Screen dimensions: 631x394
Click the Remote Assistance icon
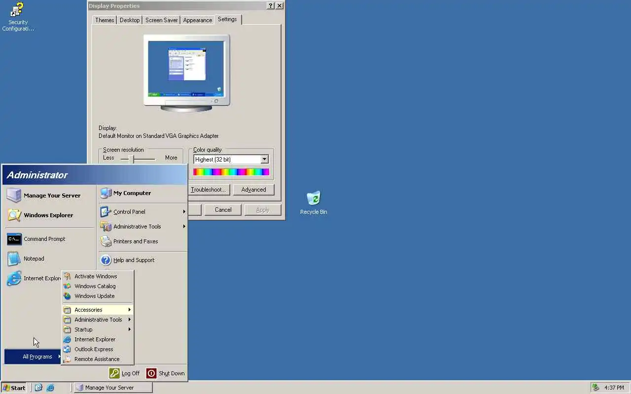tap(67, 359)
